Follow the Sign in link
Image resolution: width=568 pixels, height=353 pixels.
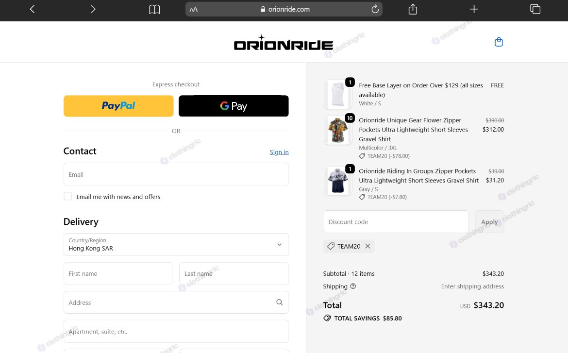pyautogui.click(x=279, y=152)
